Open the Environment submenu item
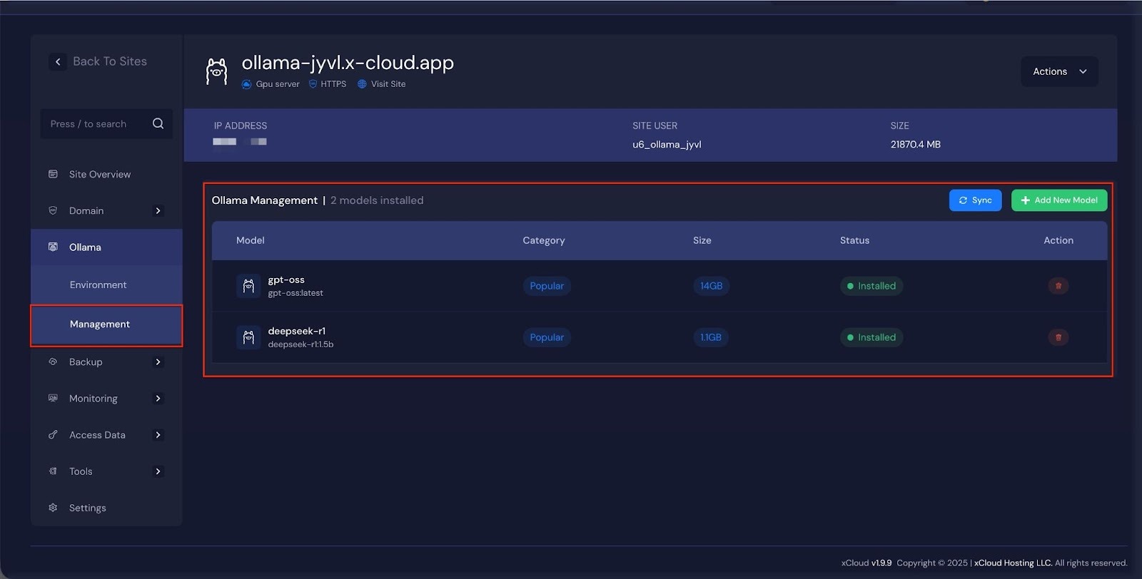 point(98,285)
